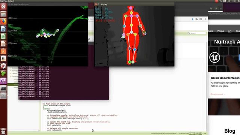
Task: Select the highlighted green tree row
Action: 13,85
